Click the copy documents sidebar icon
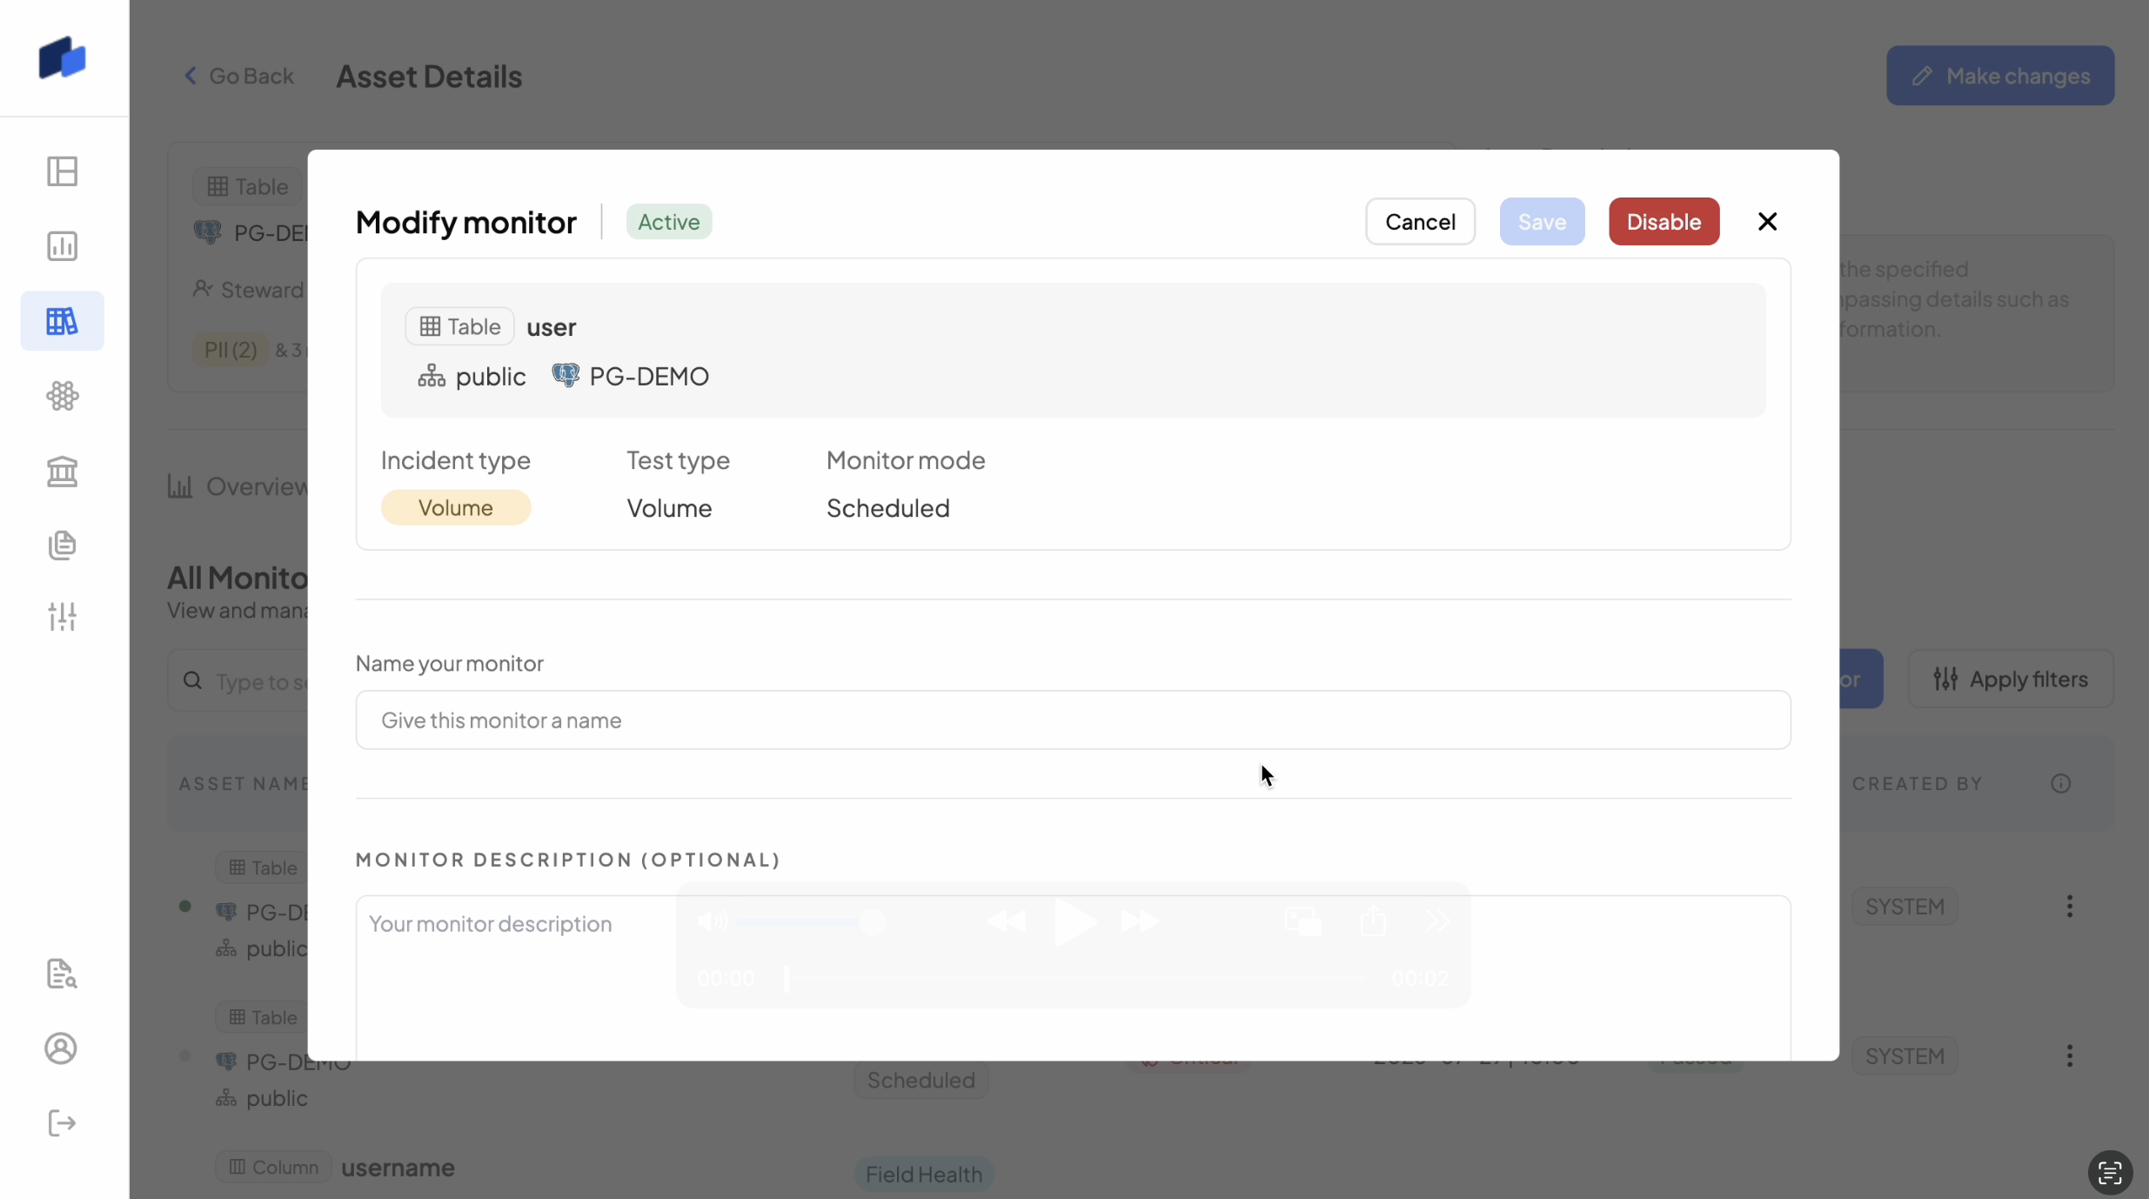This screenshot has width=2149, height=1199. (x=62, y=546)
